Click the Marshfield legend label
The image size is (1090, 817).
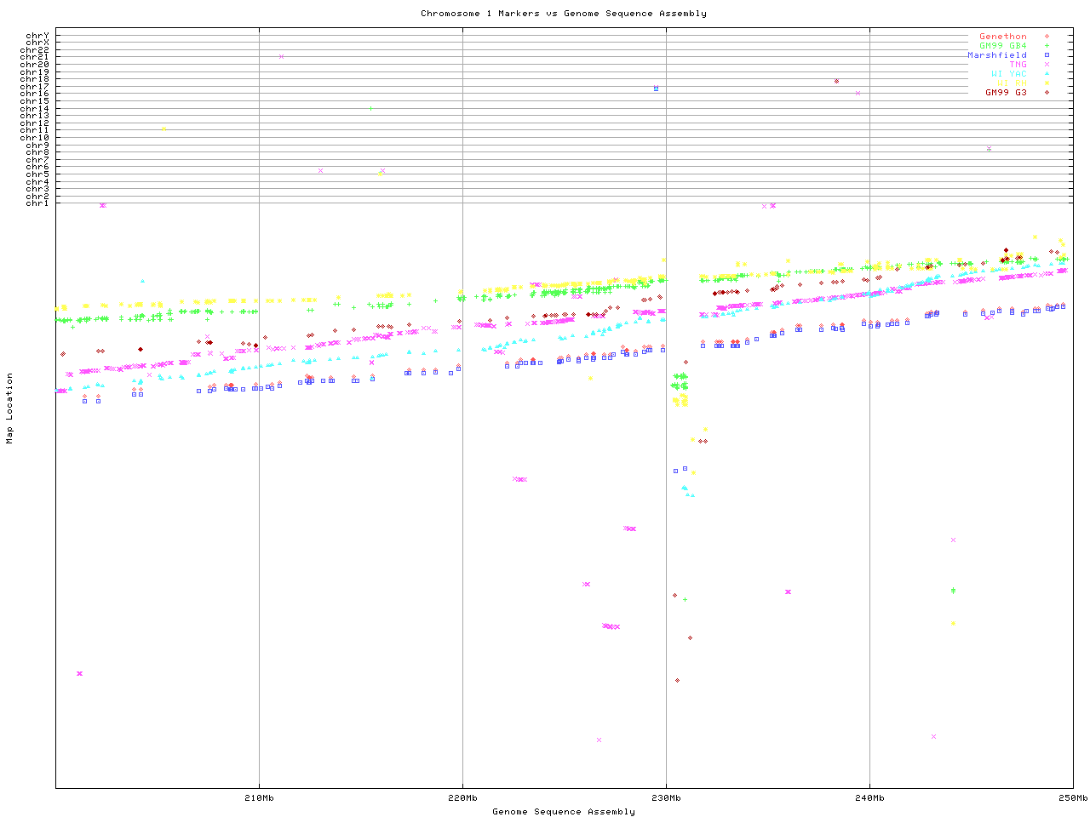(x=996, y=55)
